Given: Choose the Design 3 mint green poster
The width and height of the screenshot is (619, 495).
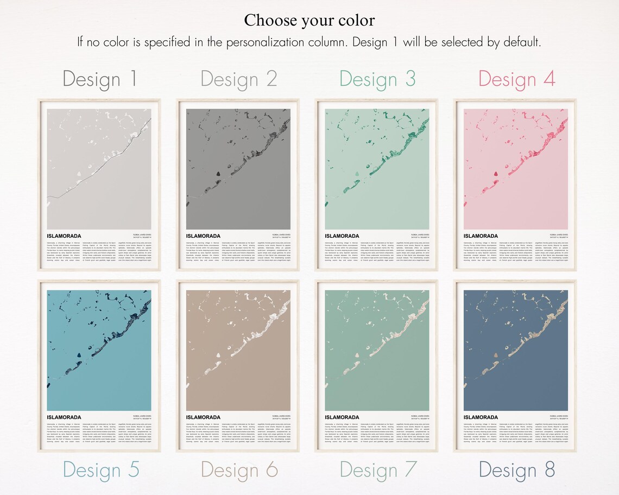Looking at the screenshot, I should pyautogui.click(x=377, y=185).
